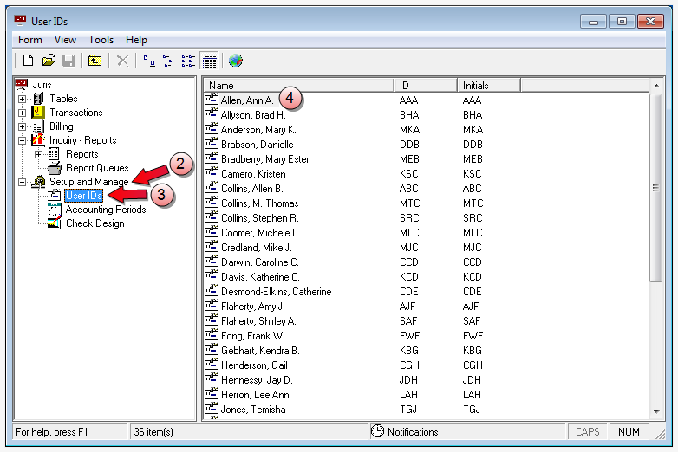Screen dimensions: 678x452
Task: Select Report Queues in the tree
Action: coord(97,168)
